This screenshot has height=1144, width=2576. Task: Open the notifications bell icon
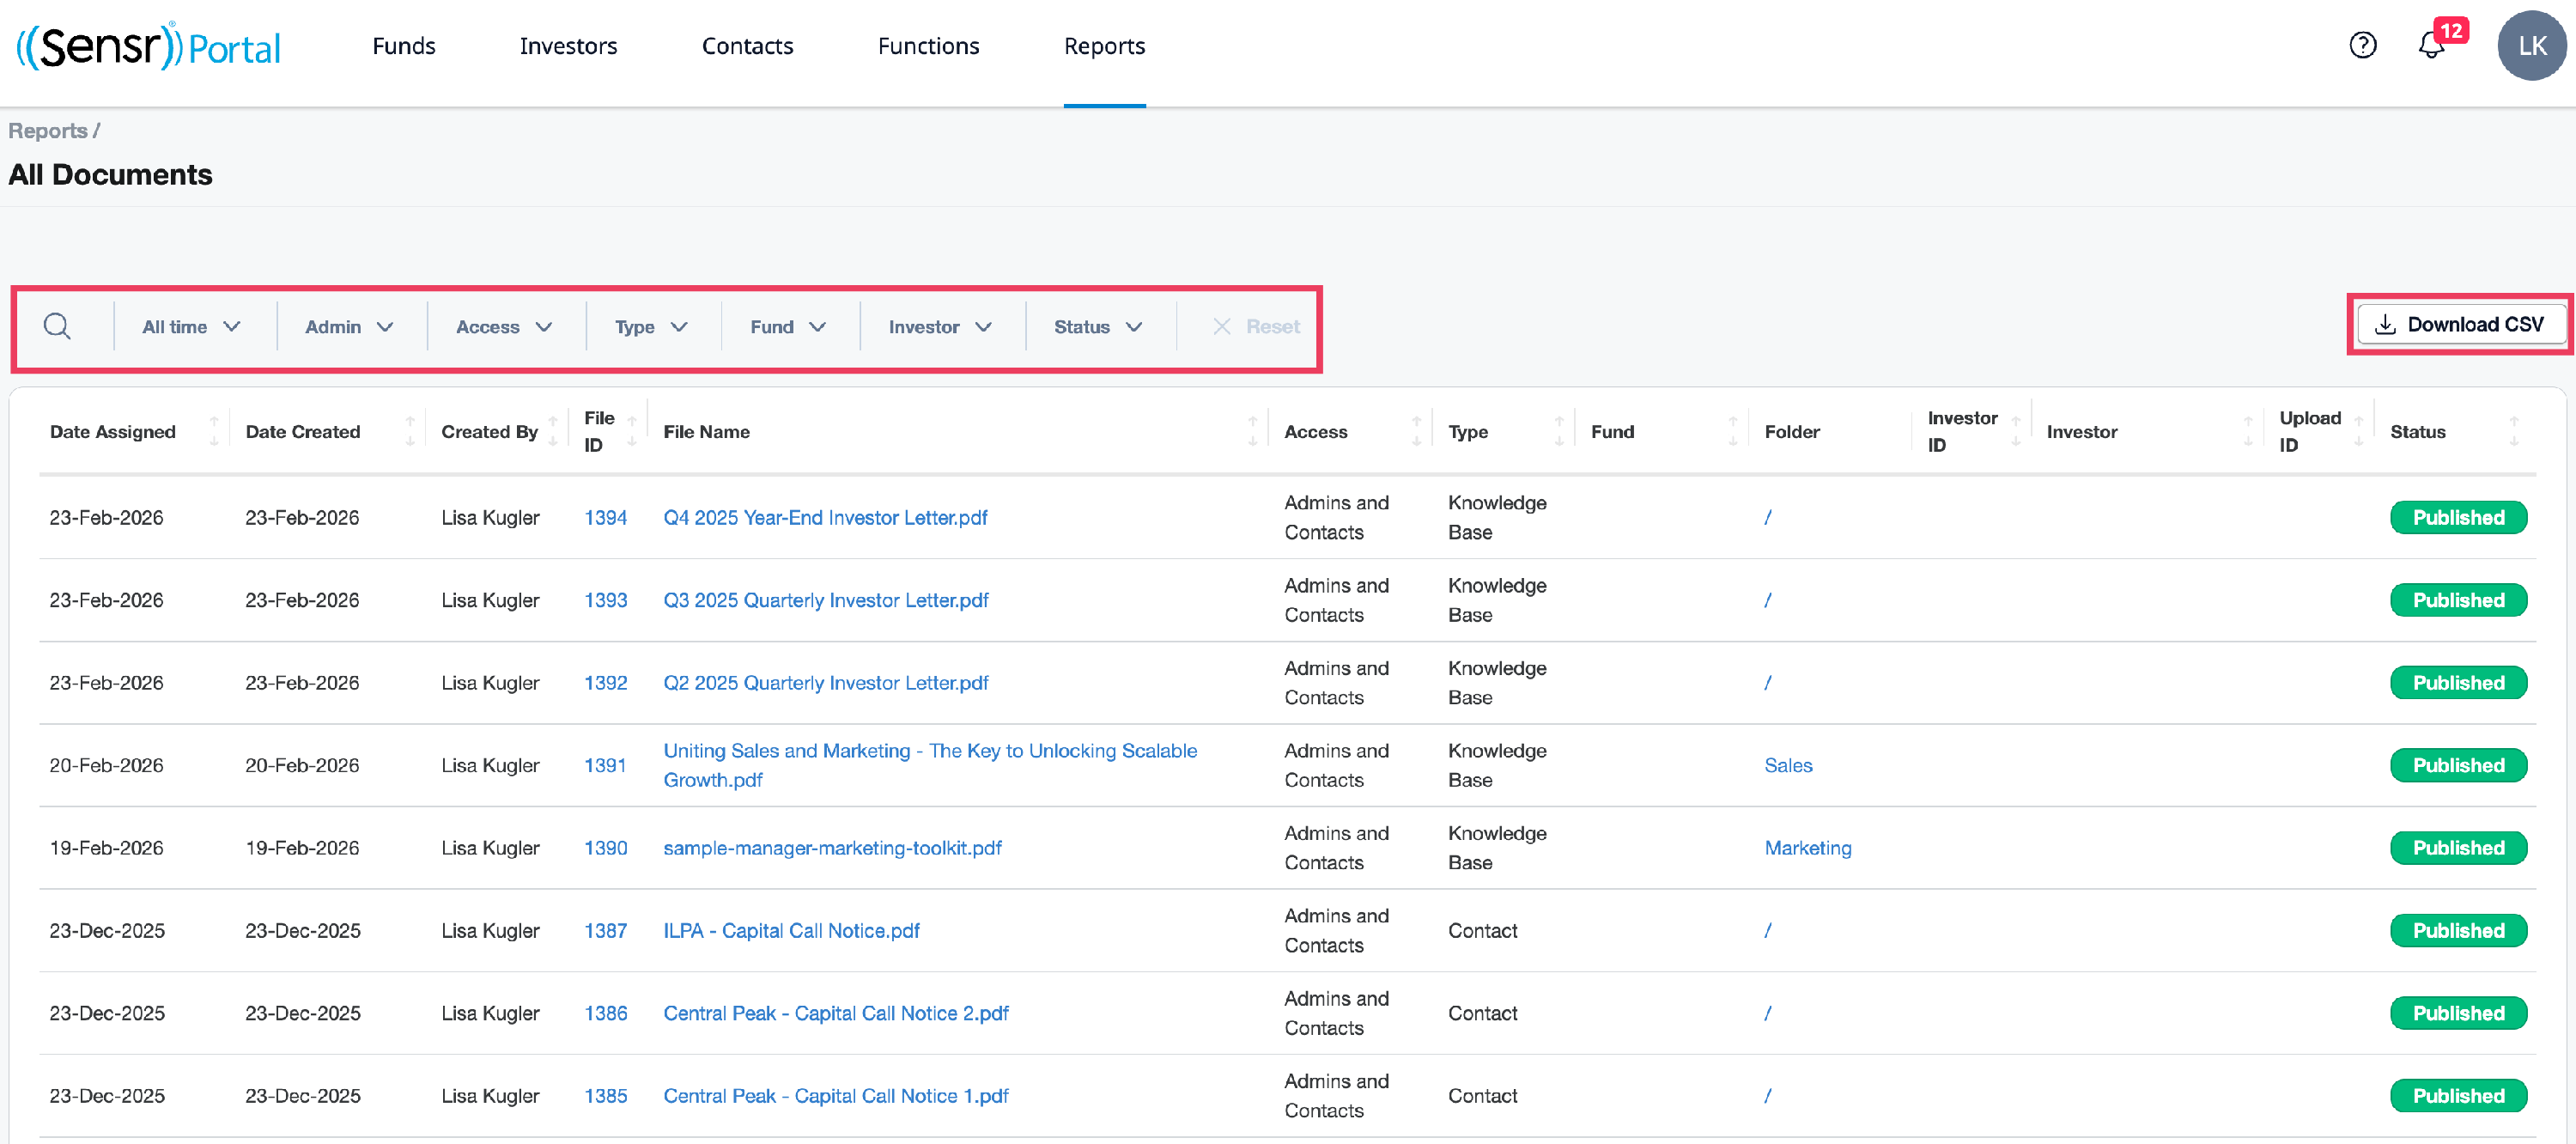(x=2431, y=45)
